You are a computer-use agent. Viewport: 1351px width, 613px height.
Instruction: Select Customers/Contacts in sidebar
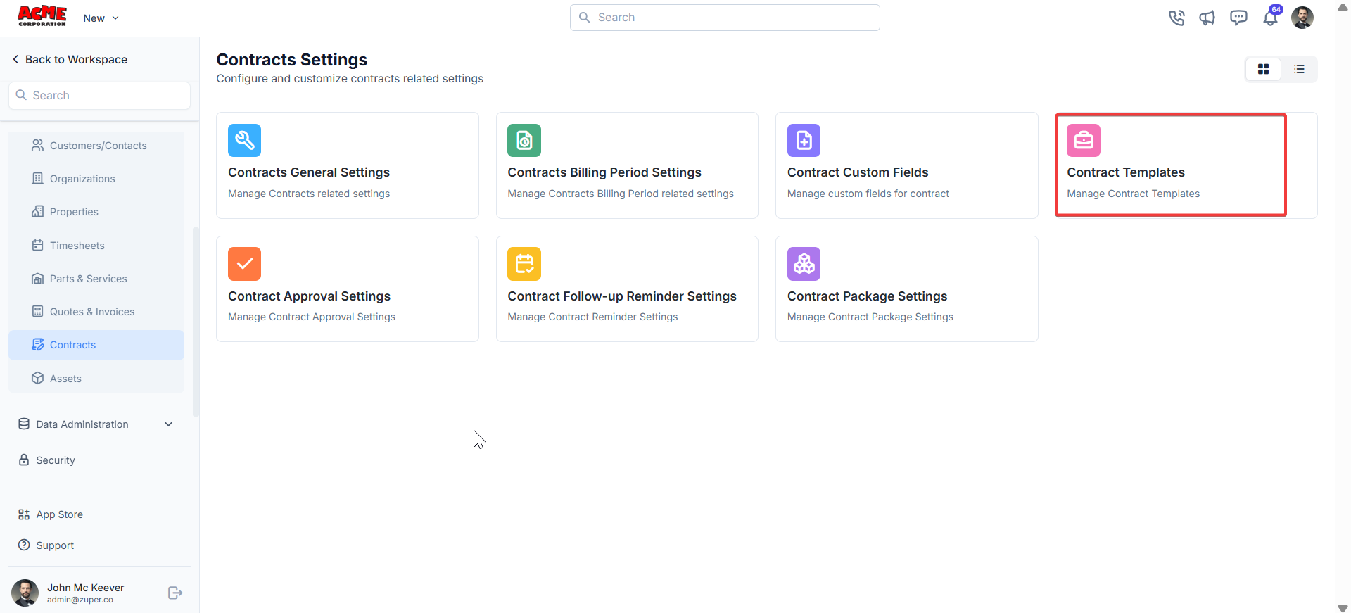96,146
